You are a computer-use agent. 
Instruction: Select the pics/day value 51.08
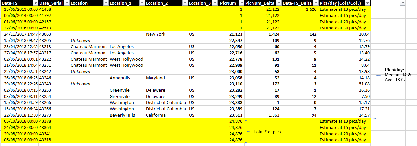tap(344, 84)
